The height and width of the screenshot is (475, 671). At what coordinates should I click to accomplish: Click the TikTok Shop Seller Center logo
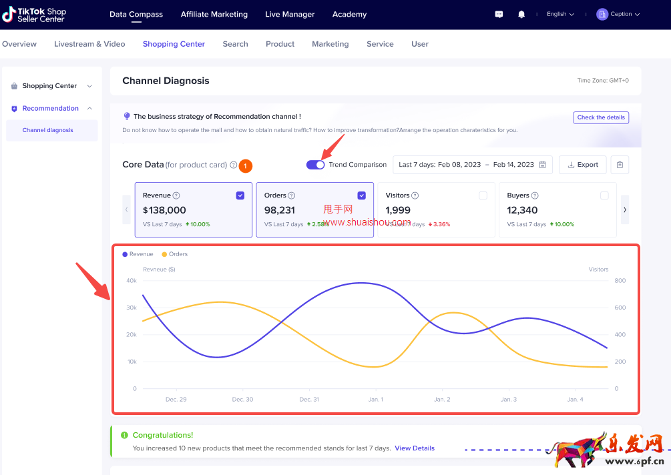coord(34,15)
